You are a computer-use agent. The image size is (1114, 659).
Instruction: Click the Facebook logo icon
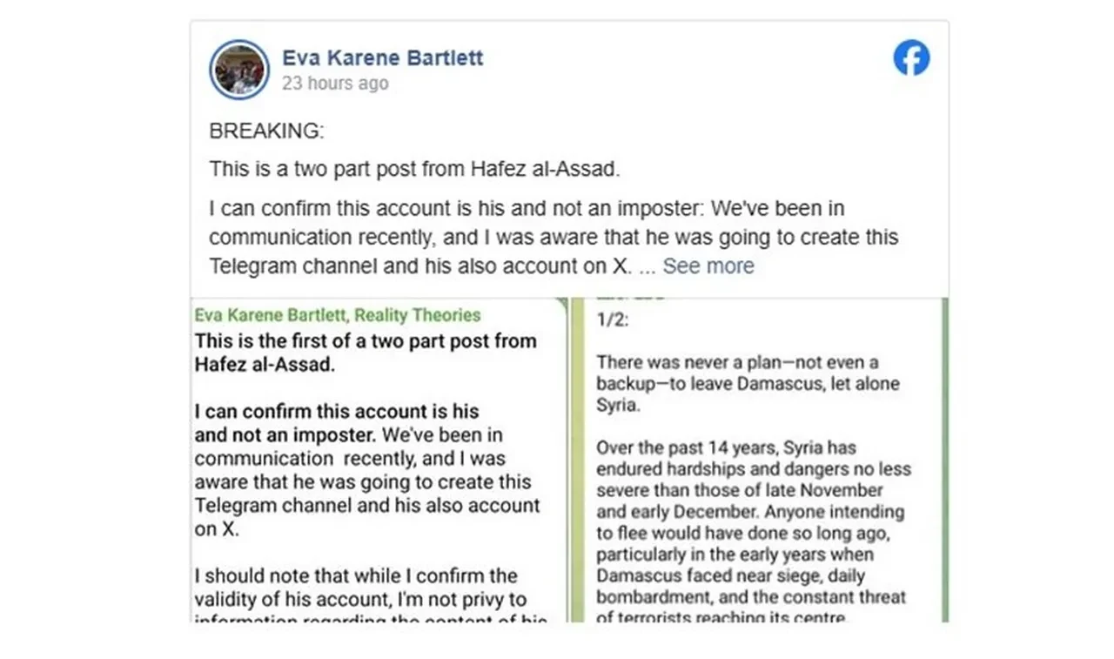coord(911,58)
